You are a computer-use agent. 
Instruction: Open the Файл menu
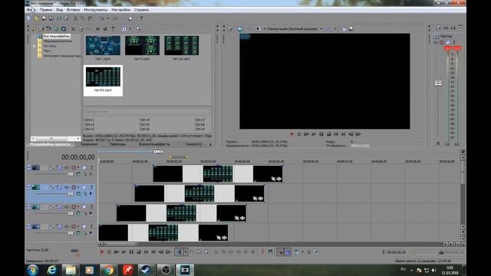point(31,10)
